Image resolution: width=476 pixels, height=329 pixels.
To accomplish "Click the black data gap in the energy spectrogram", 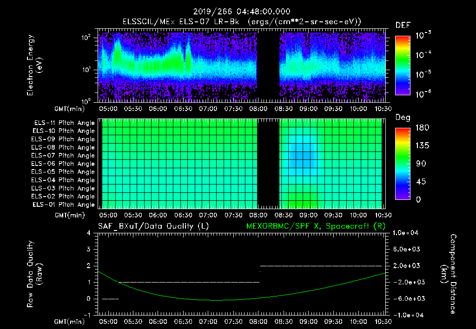I will point(268,66).
